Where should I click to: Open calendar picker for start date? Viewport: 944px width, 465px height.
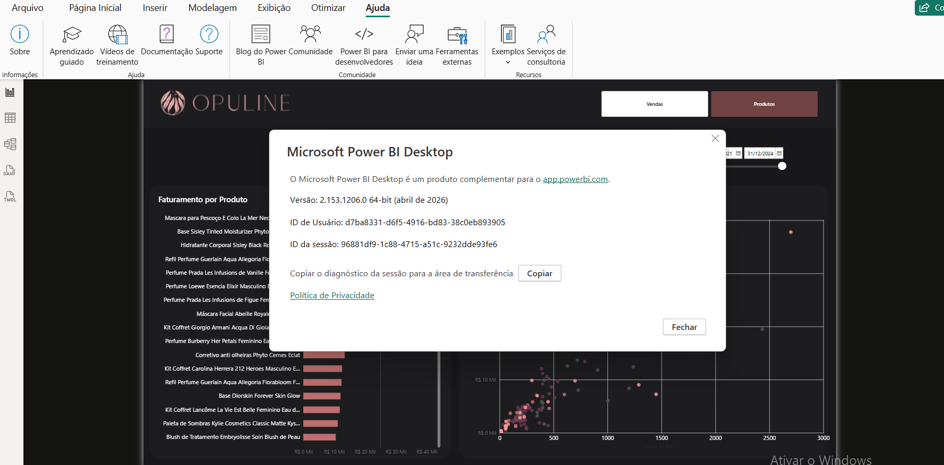[738, 153]
